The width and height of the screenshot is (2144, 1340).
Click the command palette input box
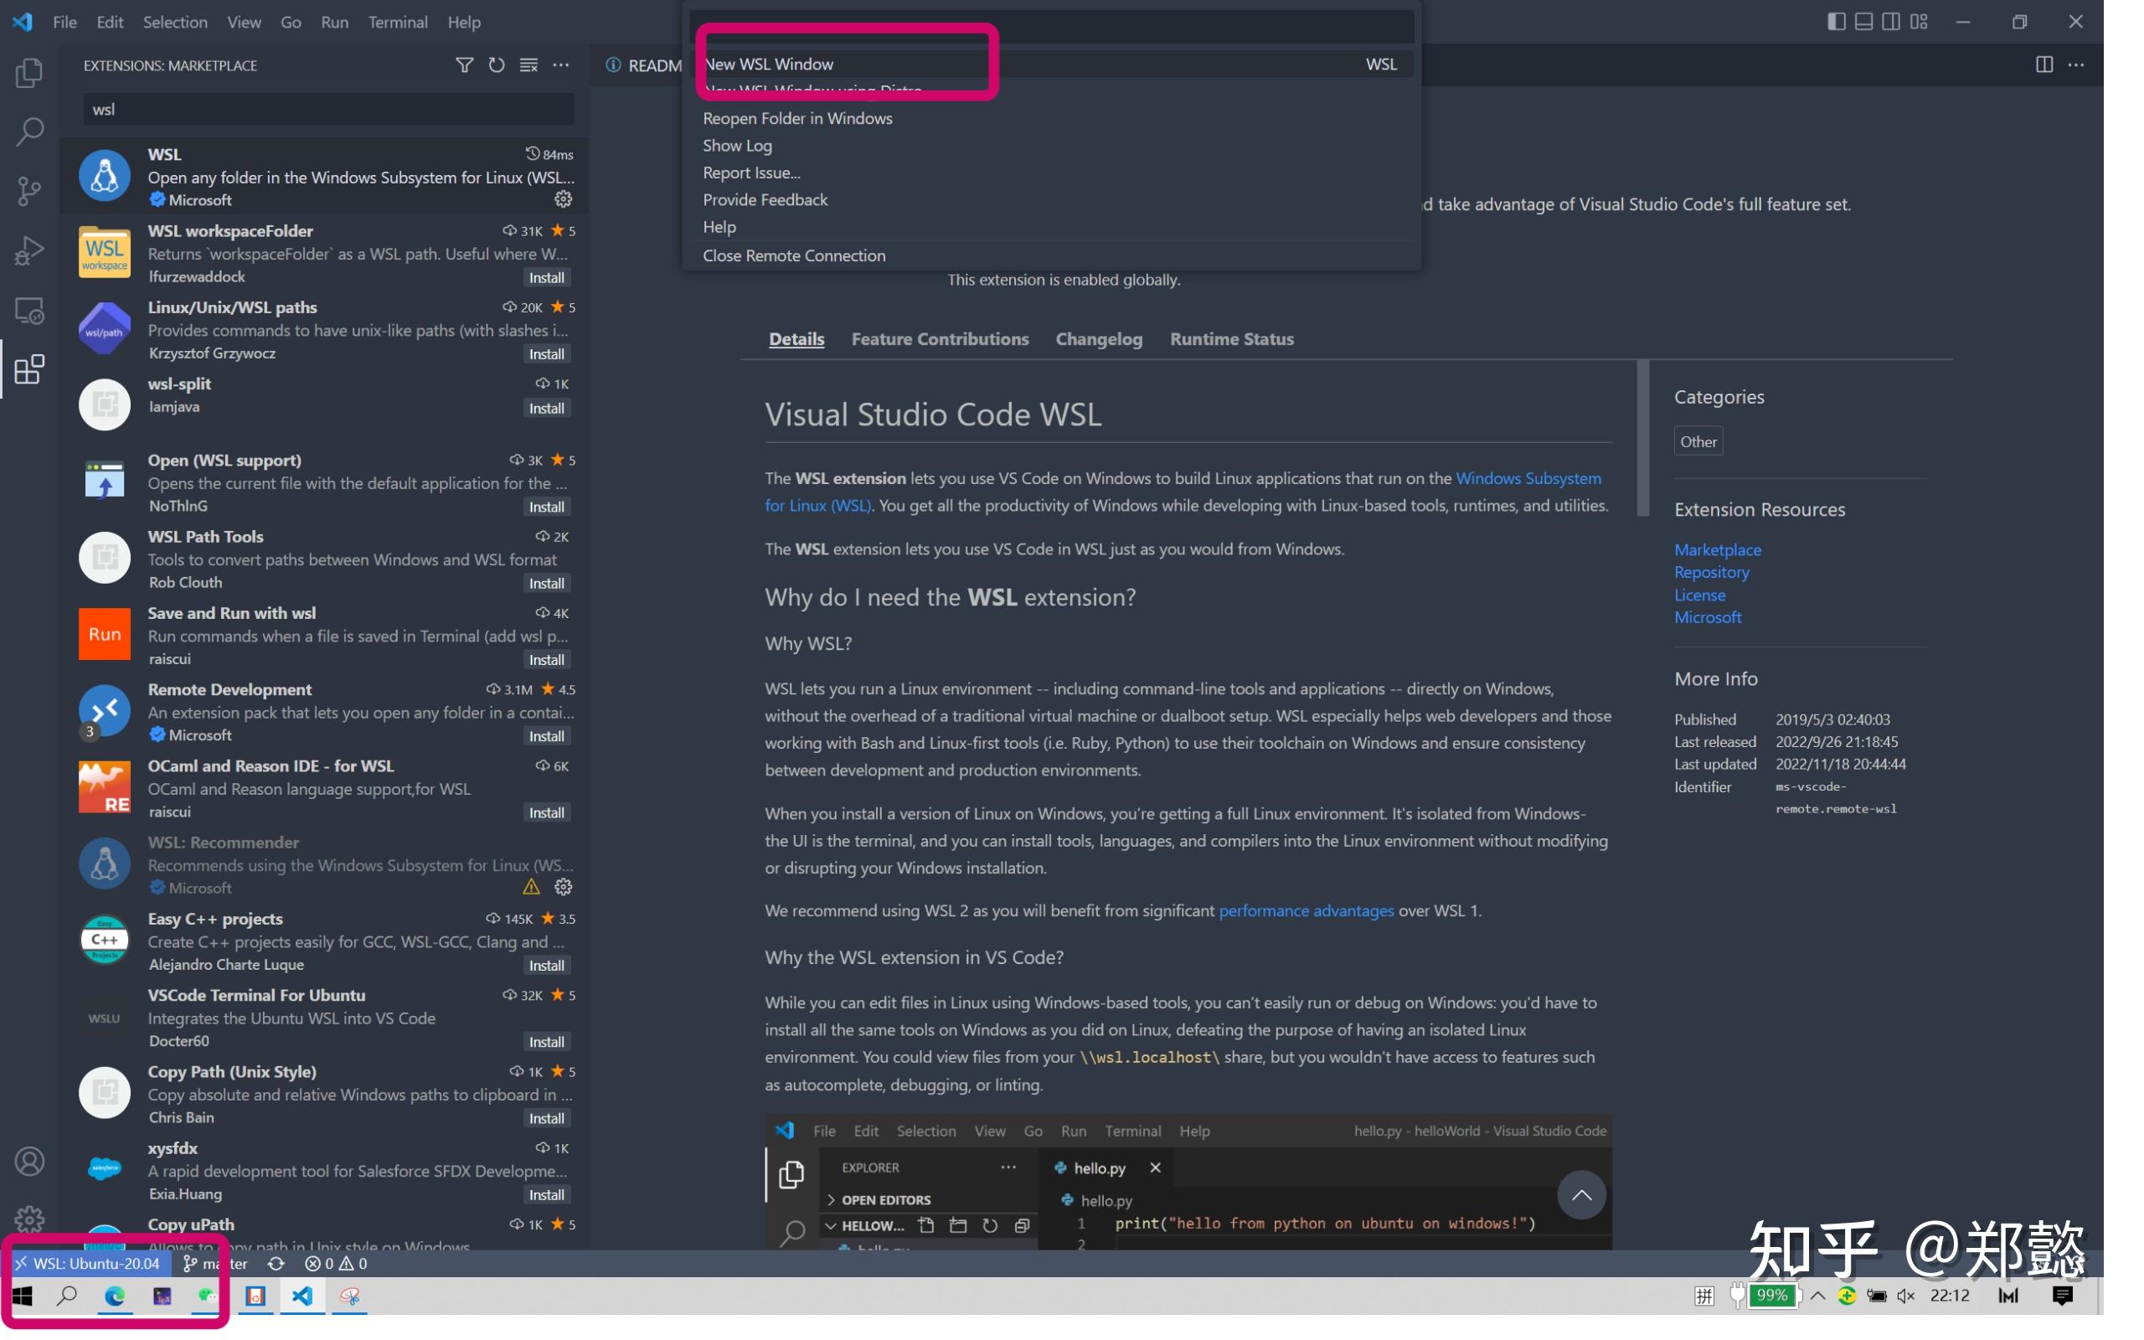click(1052, 26)
